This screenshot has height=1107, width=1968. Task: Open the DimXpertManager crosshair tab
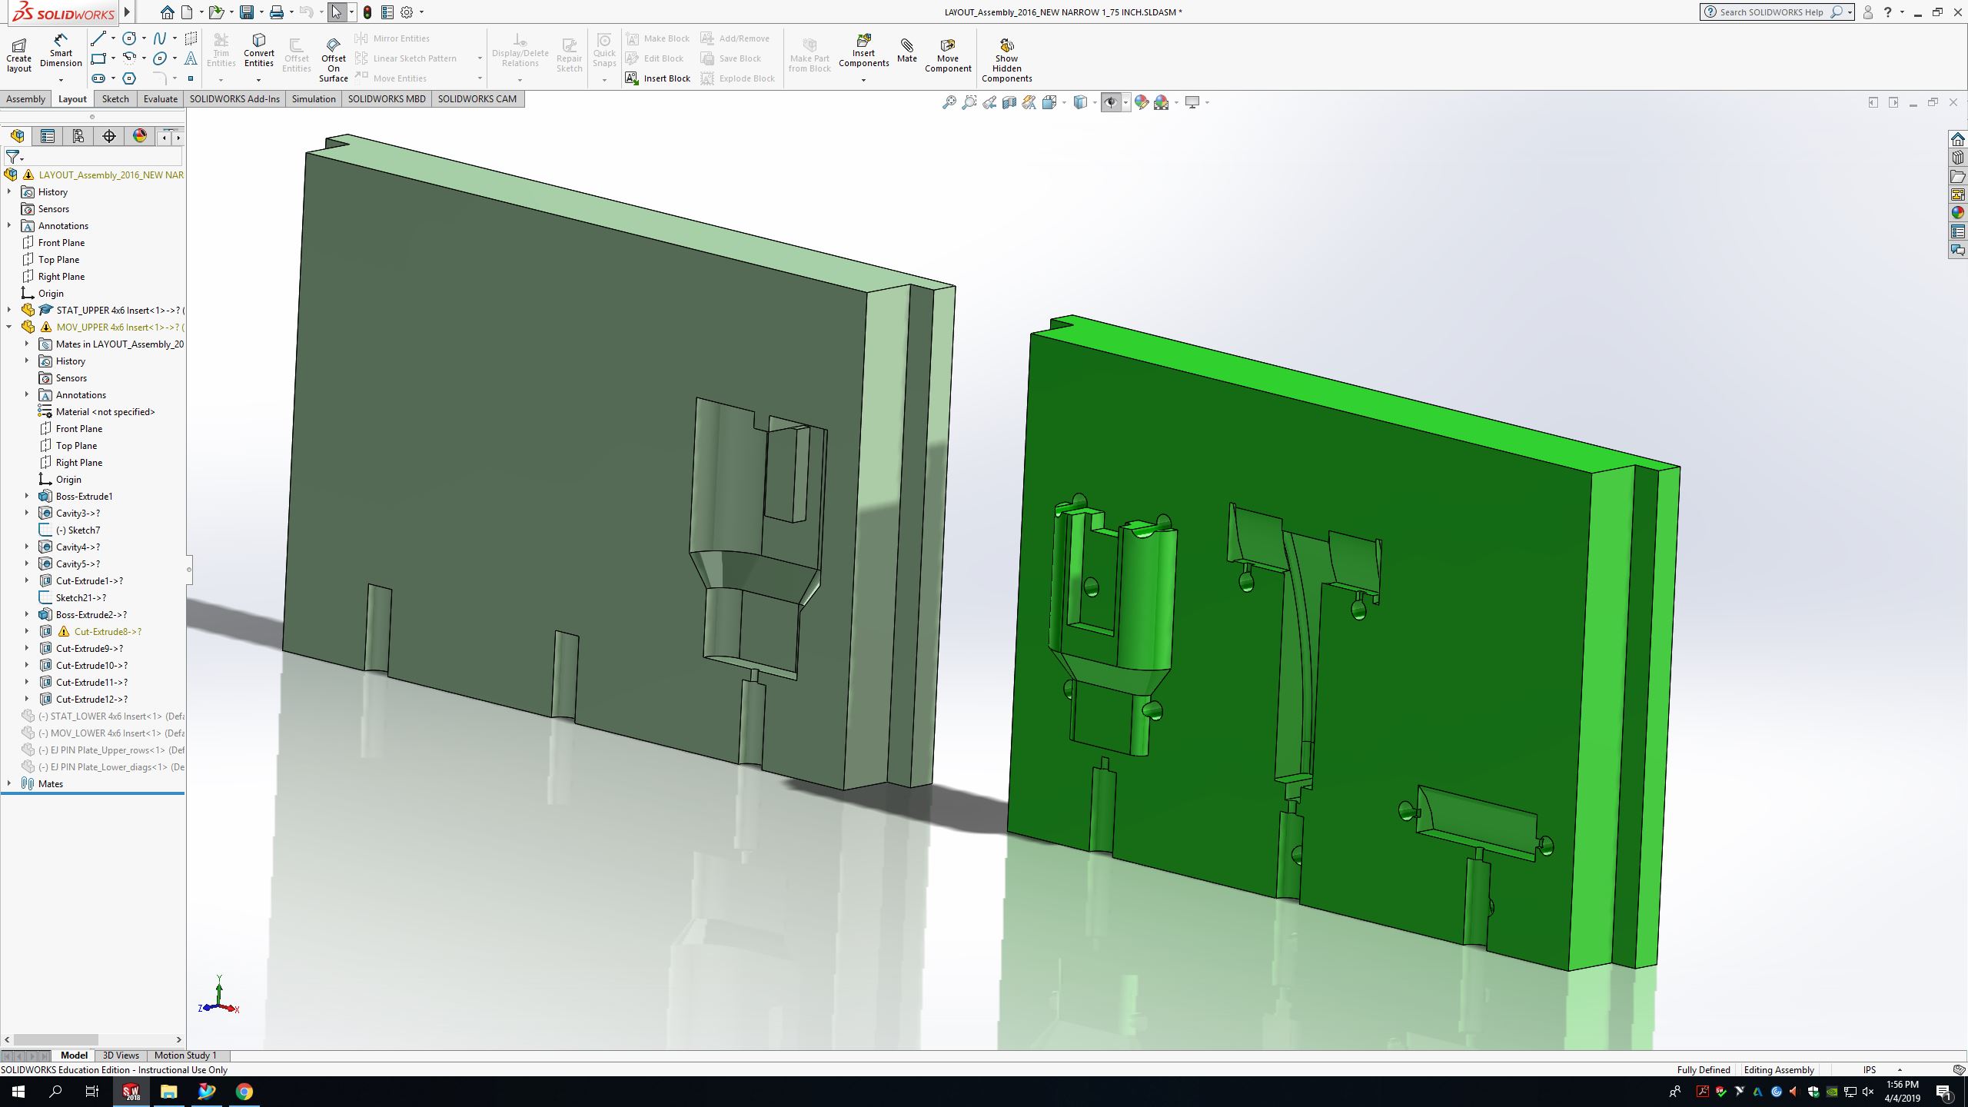109,136
